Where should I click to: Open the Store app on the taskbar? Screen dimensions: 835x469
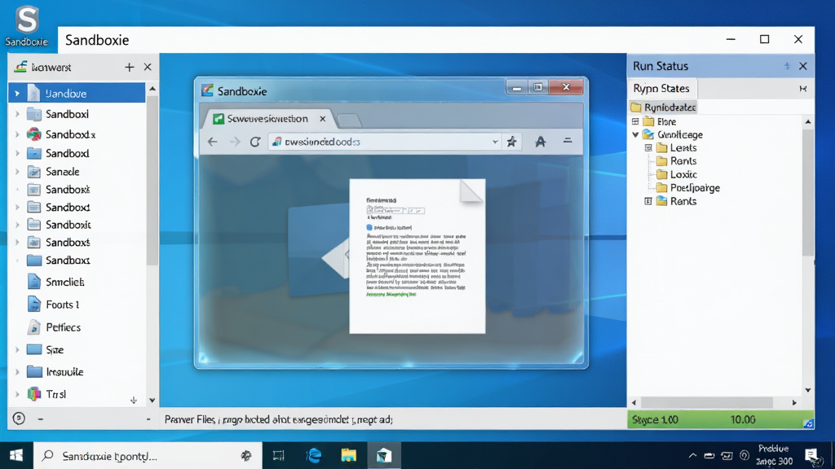(384, 456)
